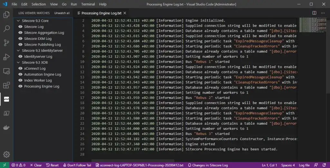Screen dimensions: 330x168
Task: Open xConnect Log entry
Action: tap(35, 68)
